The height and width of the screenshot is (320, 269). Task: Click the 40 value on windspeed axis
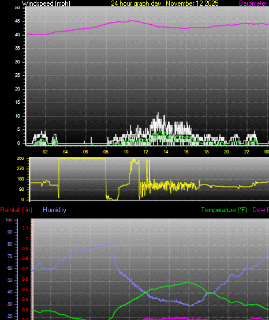click(17, 35)
